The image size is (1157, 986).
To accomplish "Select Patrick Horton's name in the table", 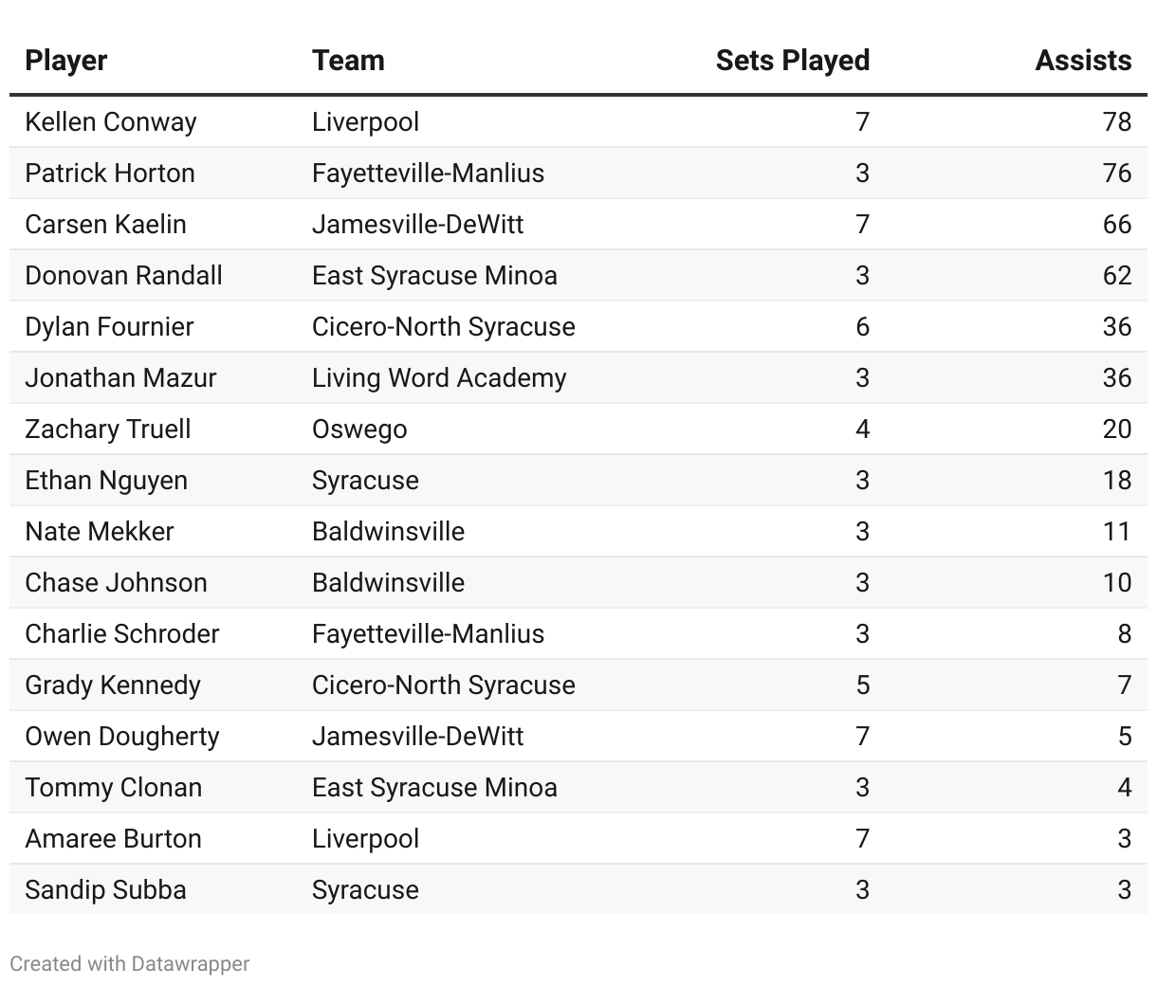I will 110,173.
